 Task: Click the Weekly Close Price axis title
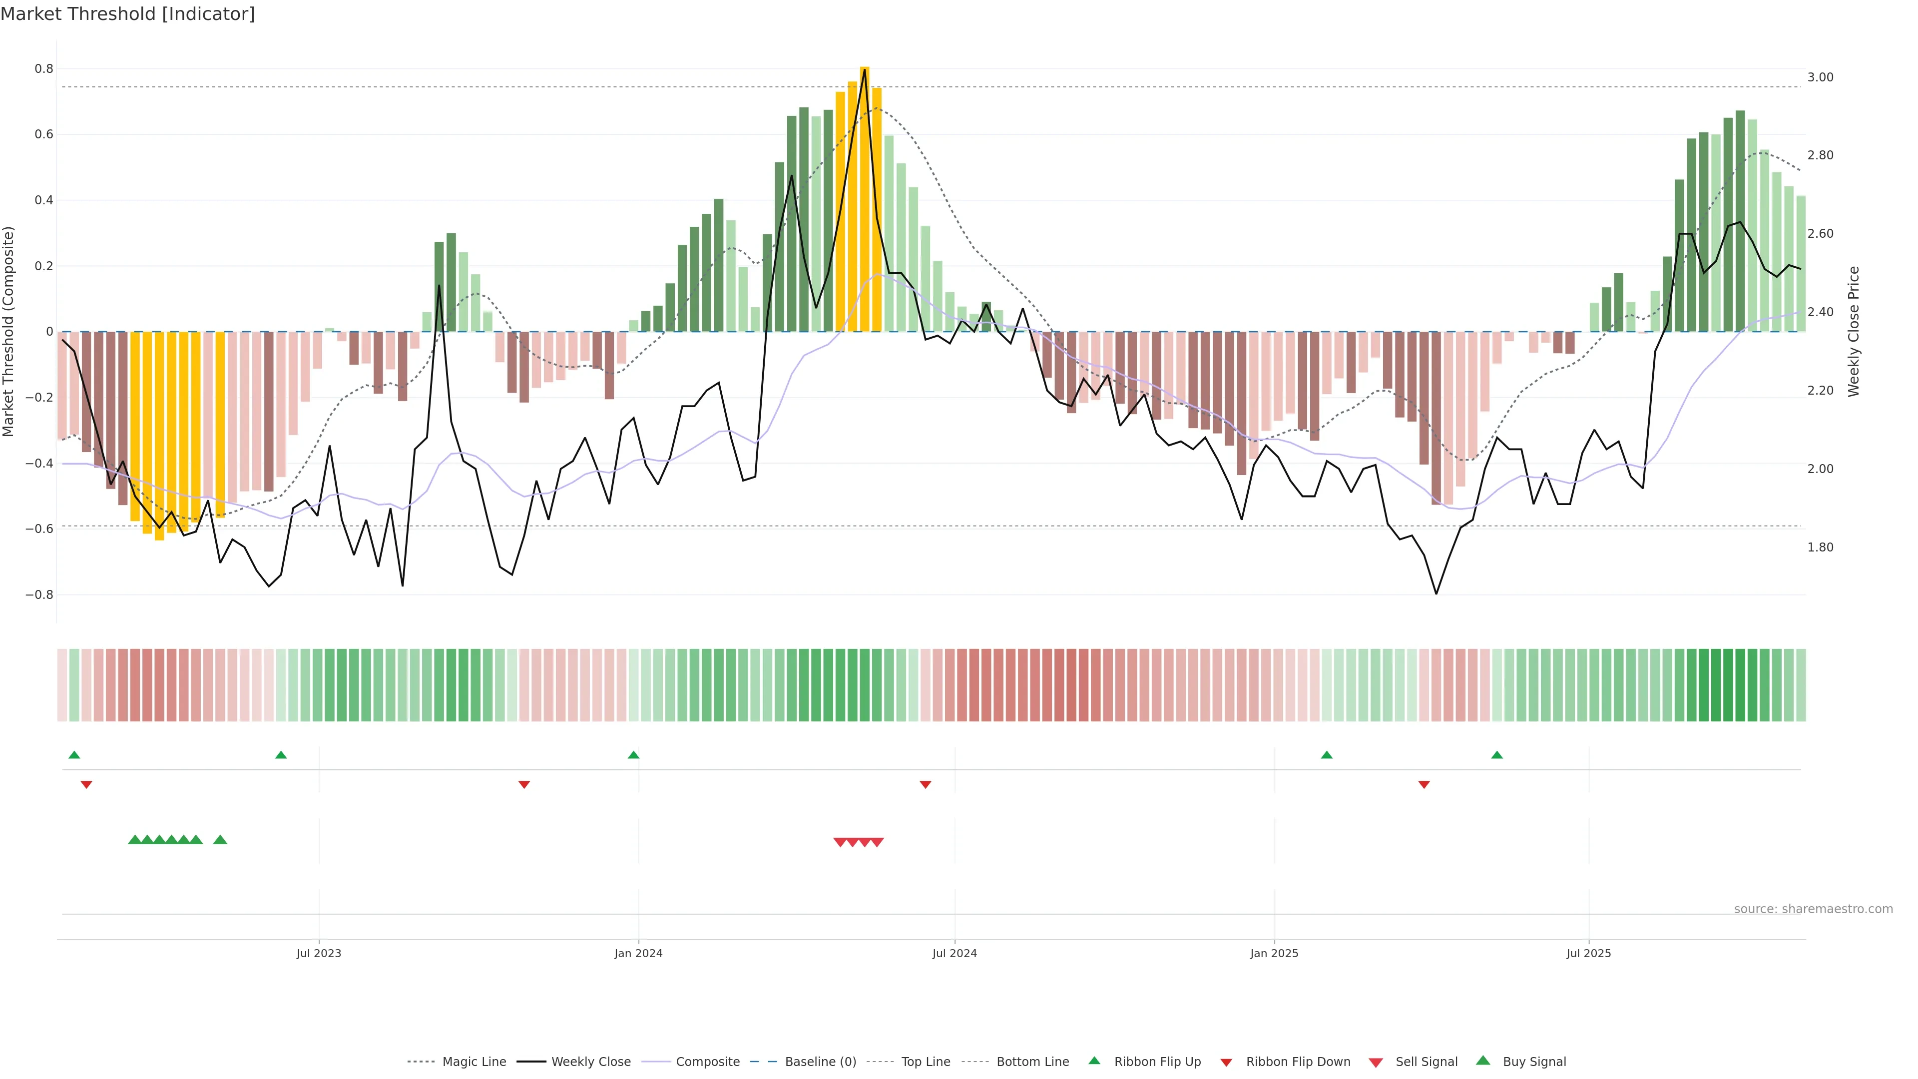tap(1854, 331)
